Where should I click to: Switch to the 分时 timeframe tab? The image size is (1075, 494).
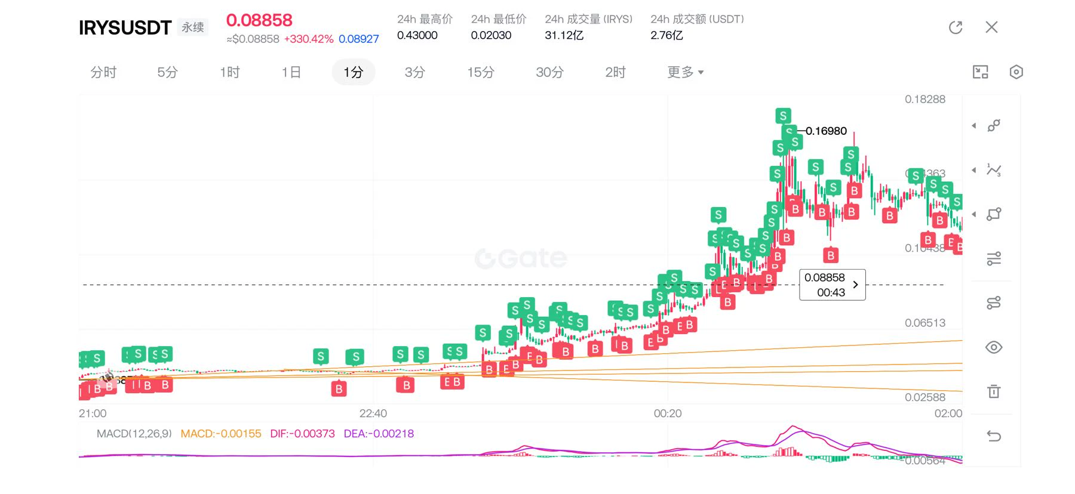click(103, 72)
